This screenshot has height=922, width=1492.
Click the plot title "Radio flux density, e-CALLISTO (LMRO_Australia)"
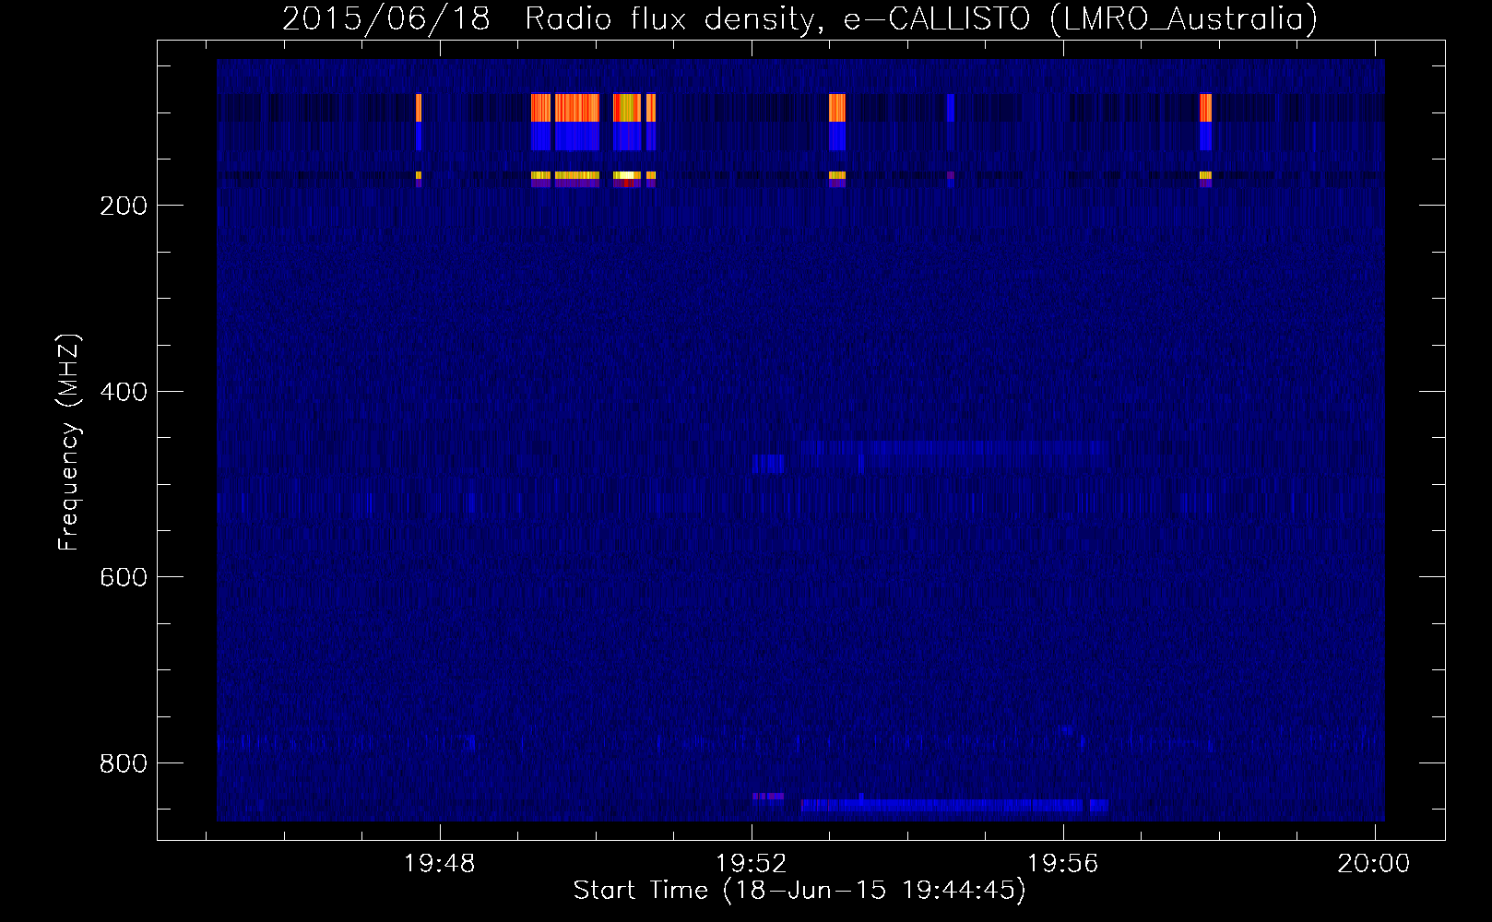(921, 18)
